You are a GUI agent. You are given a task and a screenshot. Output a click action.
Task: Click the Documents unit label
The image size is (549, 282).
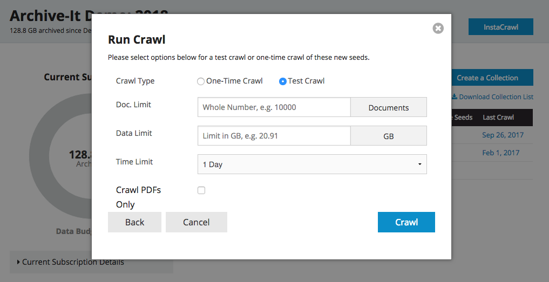[x=388, y=107]
